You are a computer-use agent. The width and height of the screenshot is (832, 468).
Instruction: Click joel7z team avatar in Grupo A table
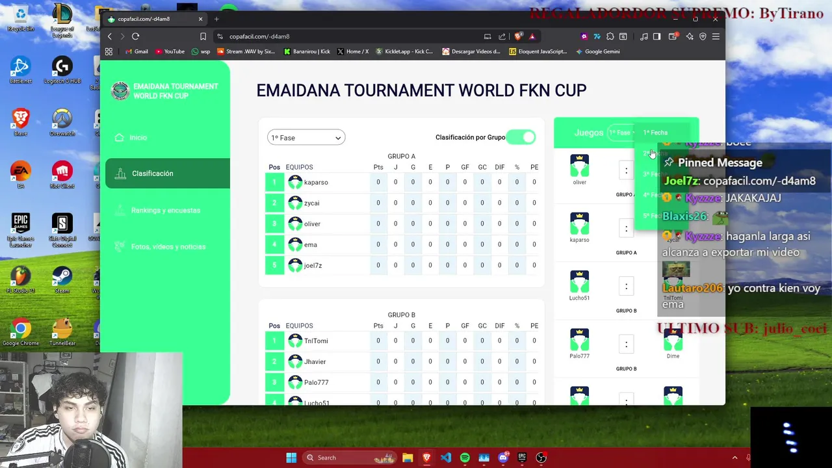295,265
